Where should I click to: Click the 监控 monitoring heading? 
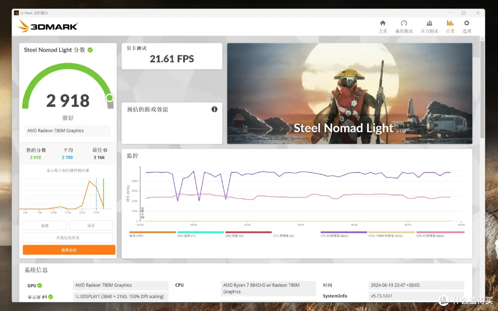(132, 156)
